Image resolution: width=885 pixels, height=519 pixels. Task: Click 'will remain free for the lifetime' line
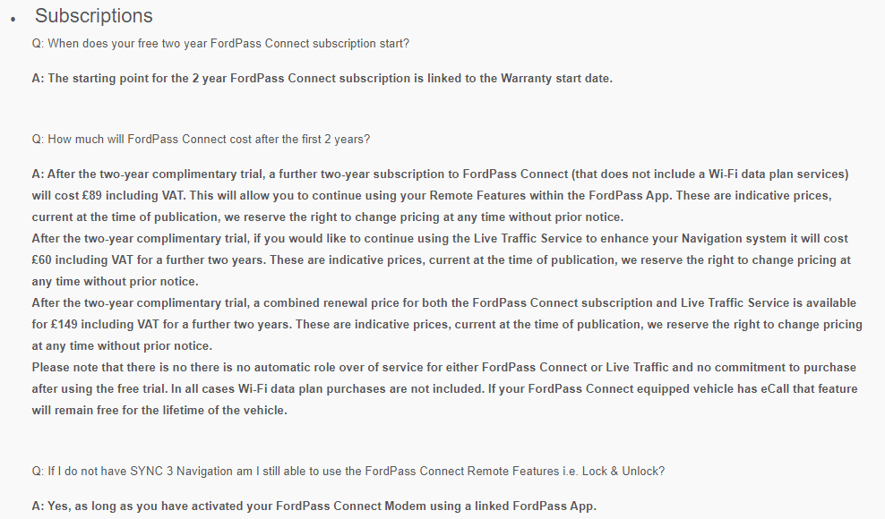pos(159,410)
